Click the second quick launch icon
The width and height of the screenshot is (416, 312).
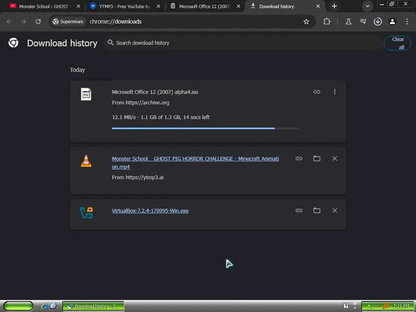tap(53, 306)
